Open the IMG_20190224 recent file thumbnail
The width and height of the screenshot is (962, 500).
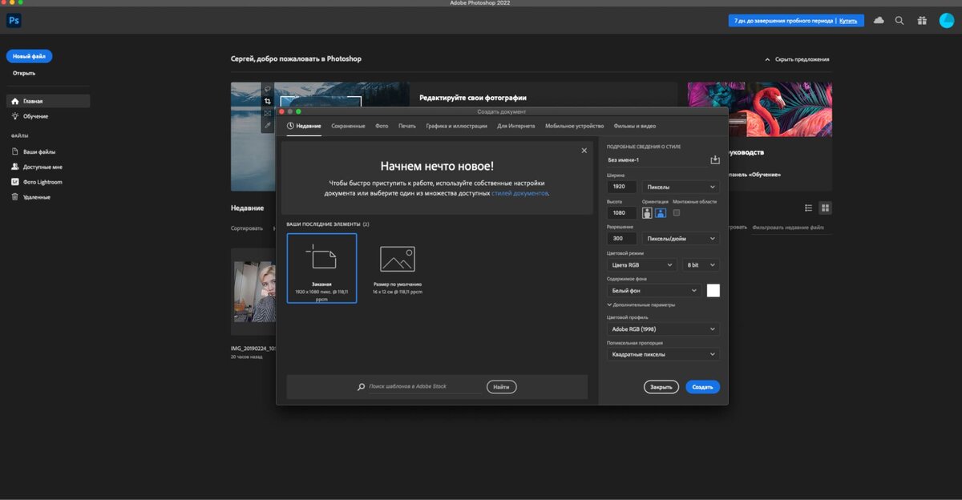click(254, 292)
